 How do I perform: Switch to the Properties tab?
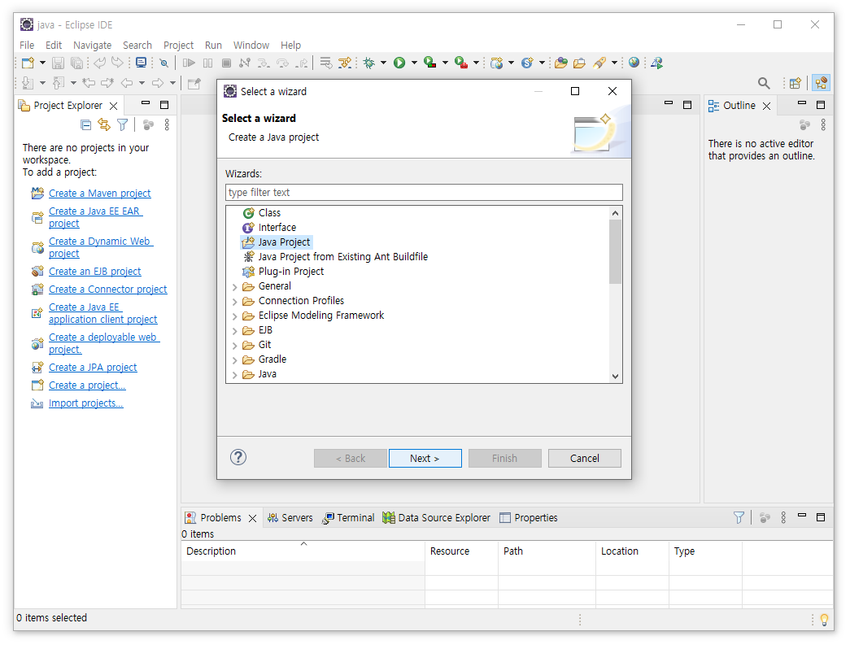529,518
